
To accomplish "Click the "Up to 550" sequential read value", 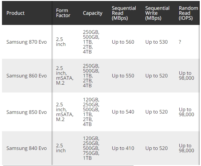I will pos(123,76).
